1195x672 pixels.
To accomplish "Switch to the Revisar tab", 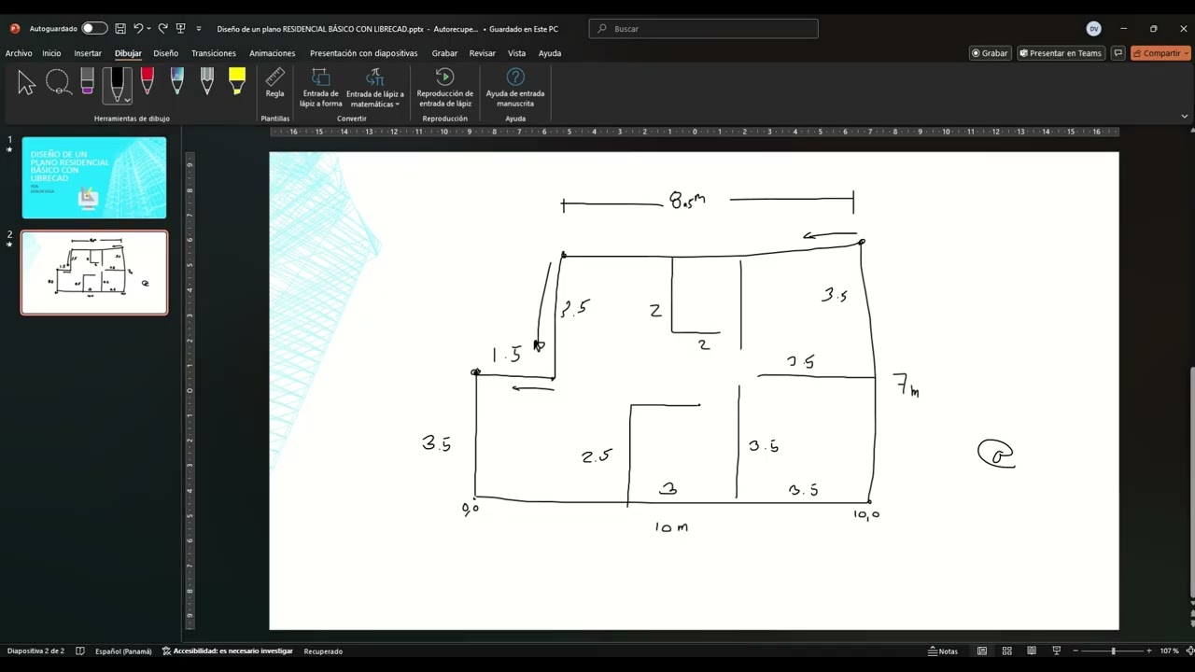I will pyautogui.click(x=482, y=53).
